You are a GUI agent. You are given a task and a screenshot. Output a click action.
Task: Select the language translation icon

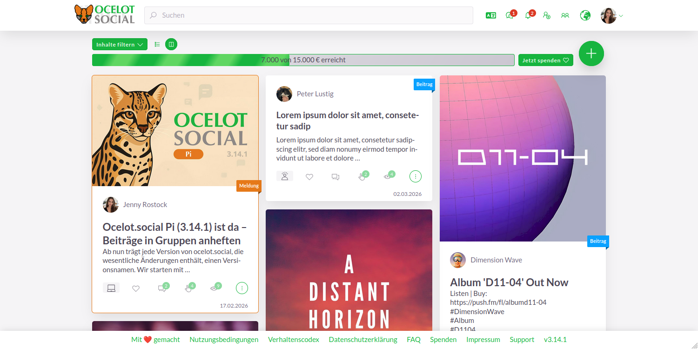click(x=490, y=15)
